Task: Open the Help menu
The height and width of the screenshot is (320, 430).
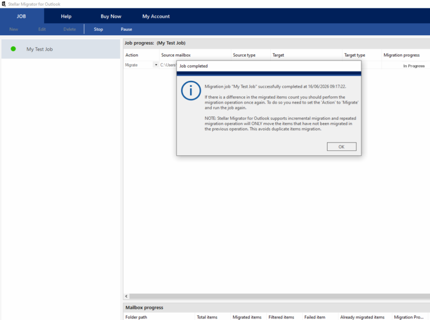Action: click(x=66, y=16)
